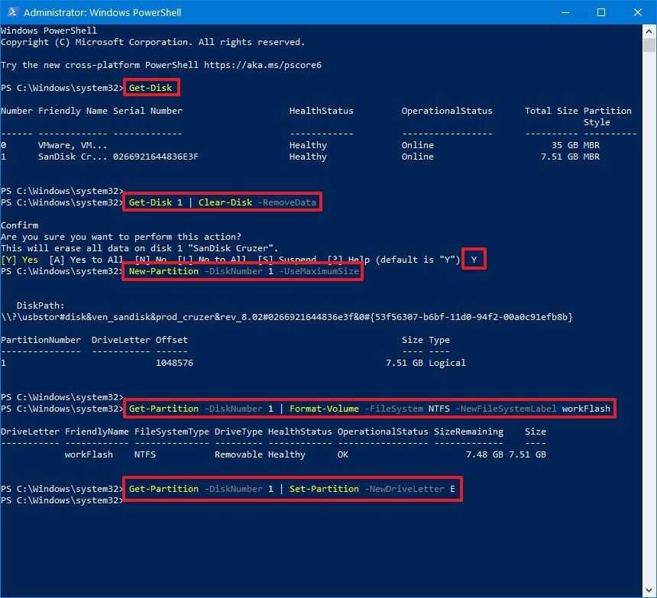Close the Administrator PowerShell window
This screenshot has height=598, width=657.
[636, 12]
